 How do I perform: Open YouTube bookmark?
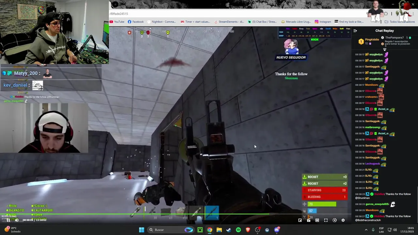tap(117, 22)
